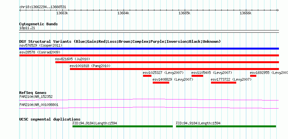Viewport: 288px width, 139px height.
Task: Click the 13665k ruler tick label
Action: (x=184, y=13)
